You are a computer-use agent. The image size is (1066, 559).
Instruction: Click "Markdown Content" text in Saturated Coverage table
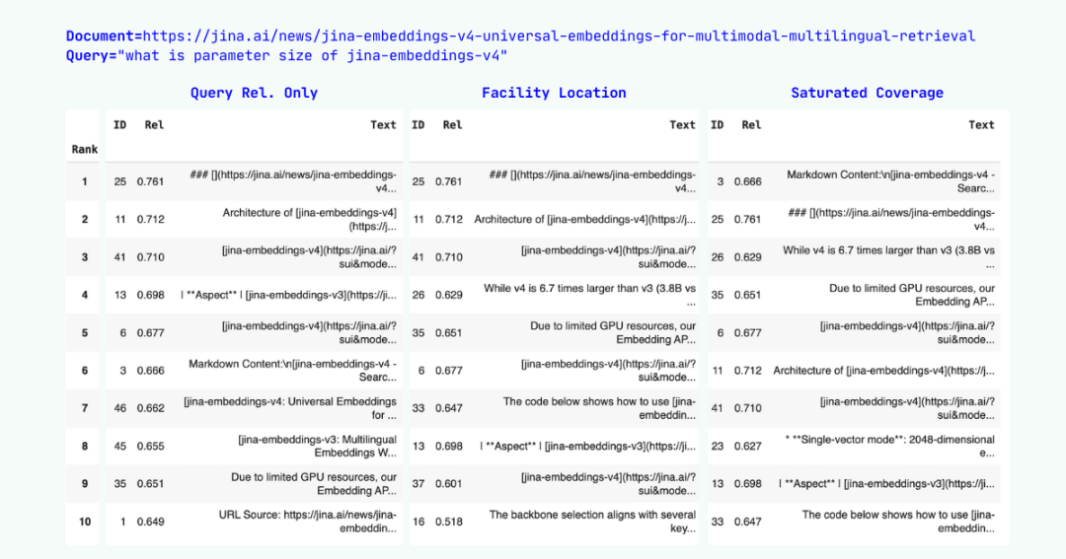tap(890, 181)
